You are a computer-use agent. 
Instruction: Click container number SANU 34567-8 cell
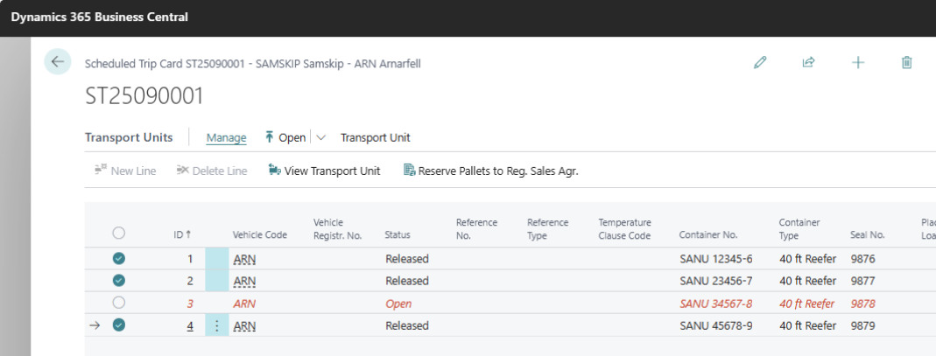tap(715, 304)
